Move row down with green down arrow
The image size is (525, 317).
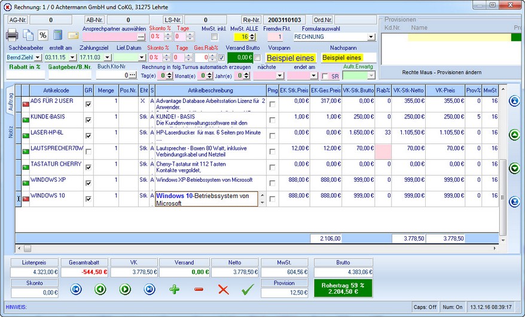coord(514,167)
